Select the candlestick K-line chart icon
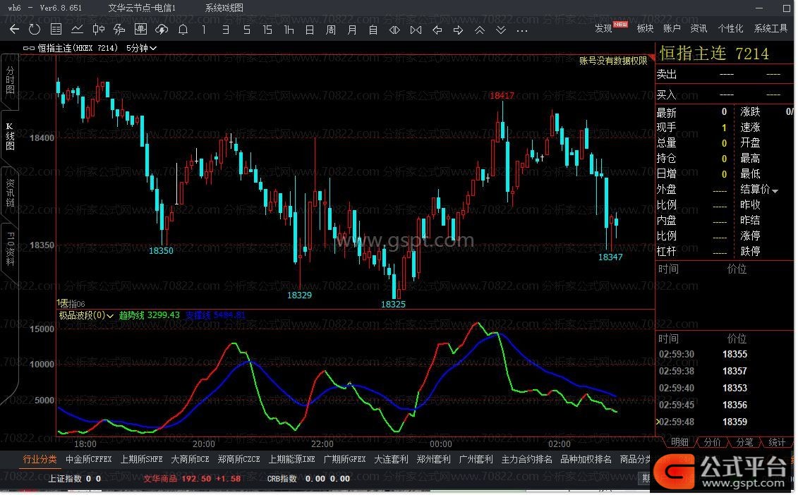 tap(98, 30)
